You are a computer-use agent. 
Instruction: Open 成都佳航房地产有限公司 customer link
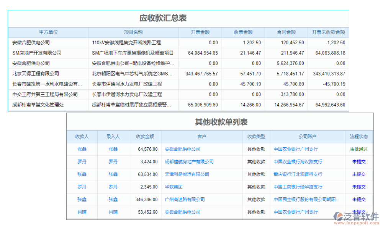click(x=189, y=162)
